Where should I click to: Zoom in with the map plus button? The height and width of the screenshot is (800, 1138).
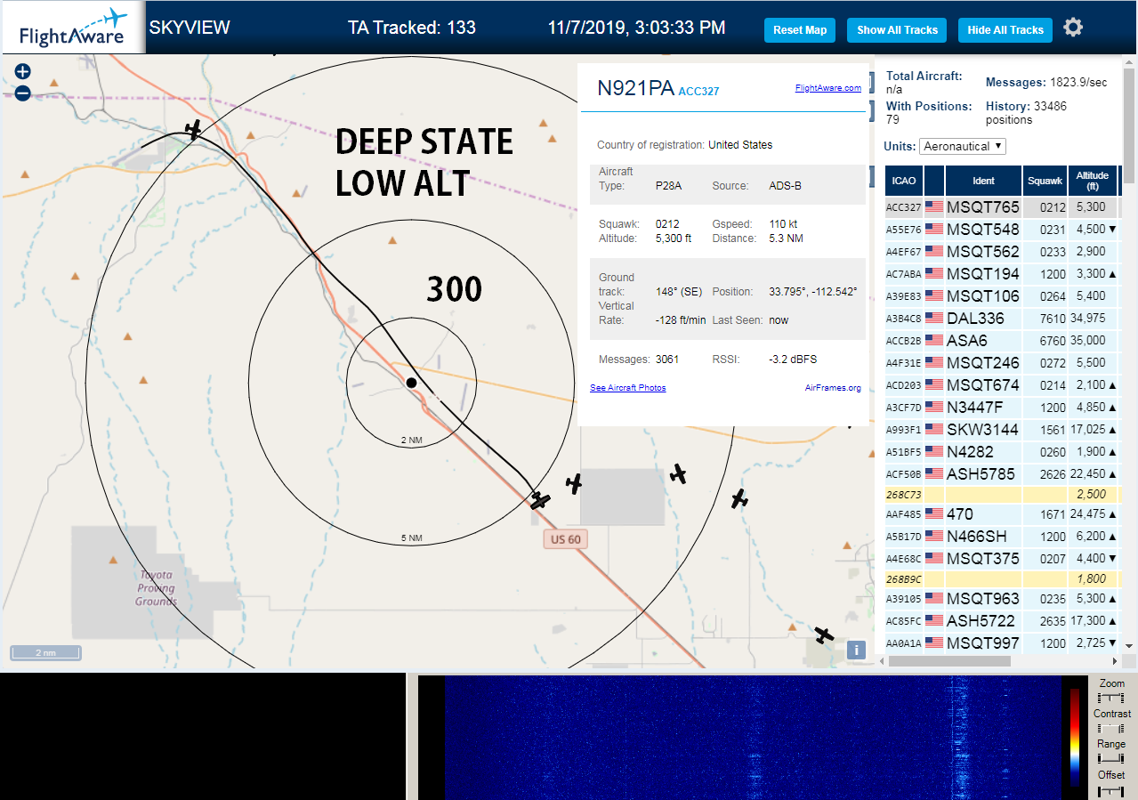tap(22, 72)
